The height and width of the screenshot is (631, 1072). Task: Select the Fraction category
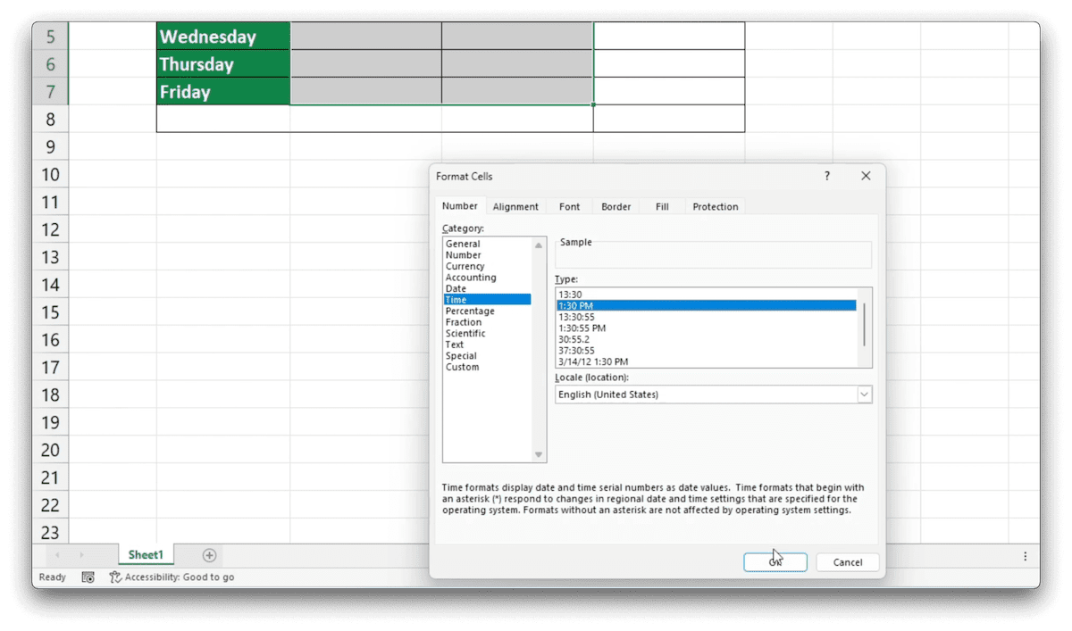click(x=487, y=322)
